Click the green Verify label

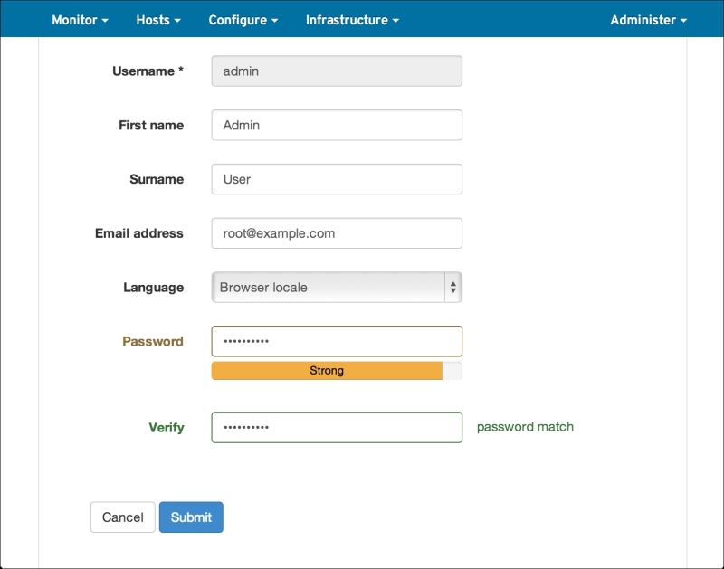tap(166, 428)
